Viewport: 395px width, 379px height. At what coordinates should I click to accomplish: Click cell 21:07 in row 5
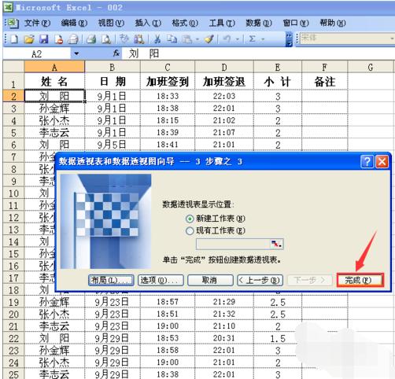[224, 132]
